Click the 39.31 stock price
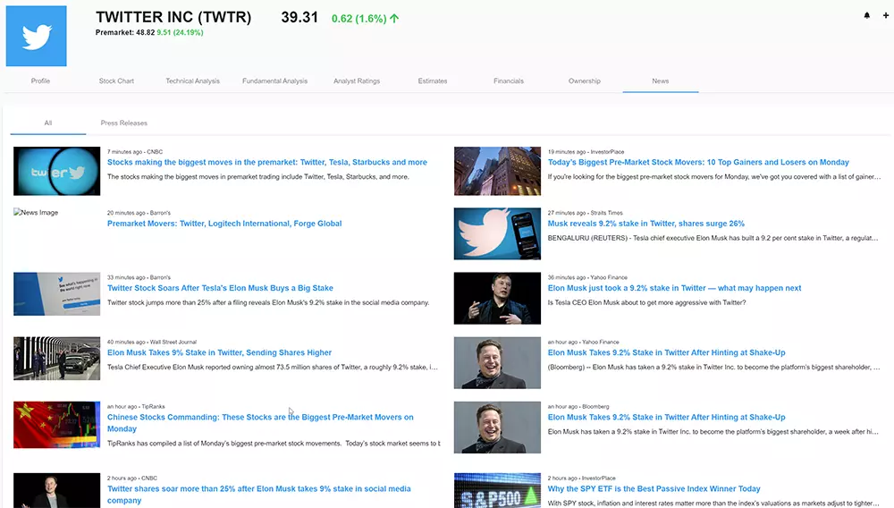Image resolution: width=894 pixels, height=508 pixels. [x=299, y=18]
